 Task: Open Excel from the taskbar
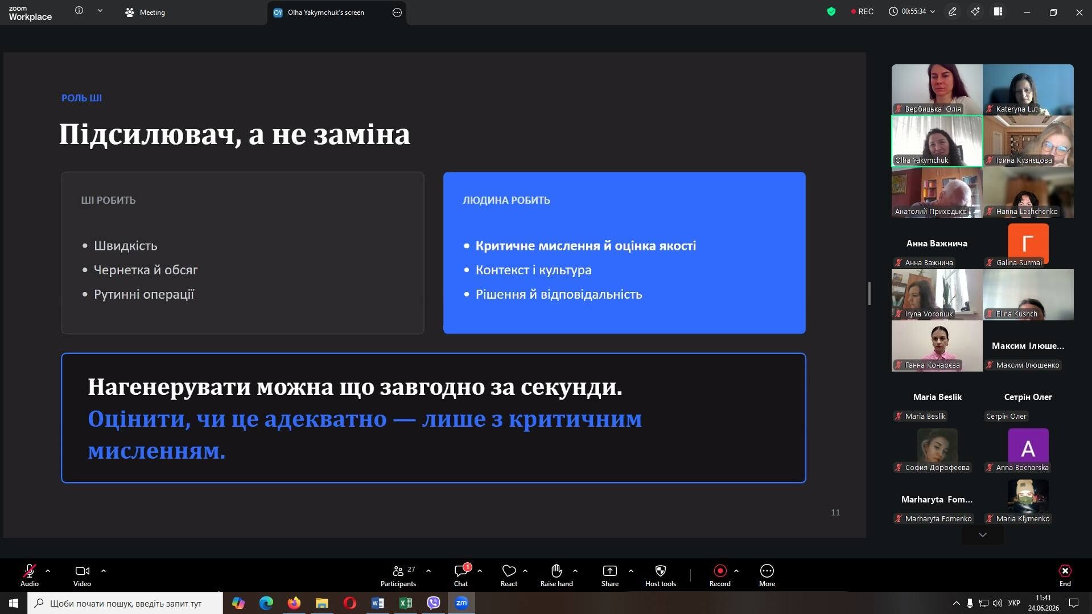click(x=405, y=603)
